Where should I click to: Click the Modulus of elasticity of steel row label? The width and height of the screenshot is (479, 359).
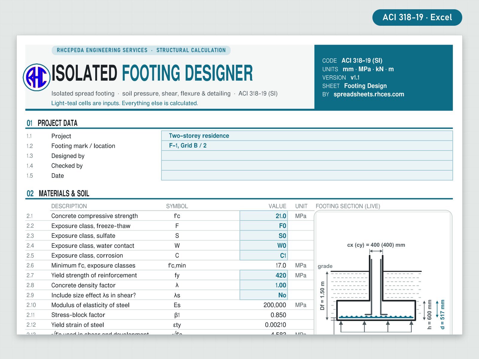pyautogui.click(x=90, y=305)
